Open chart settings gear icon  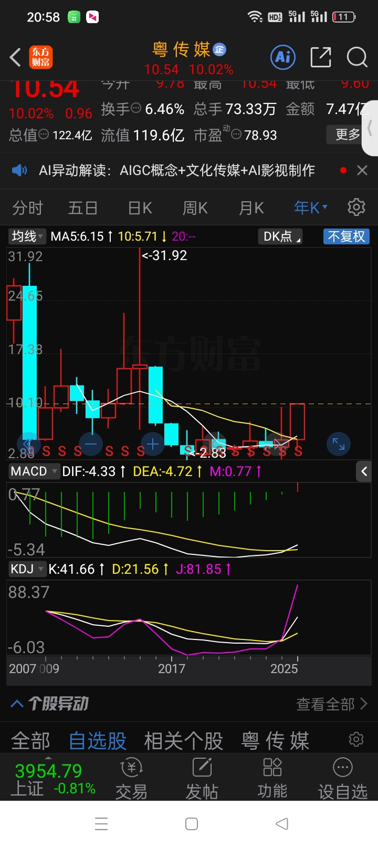(x=356, y=208)
